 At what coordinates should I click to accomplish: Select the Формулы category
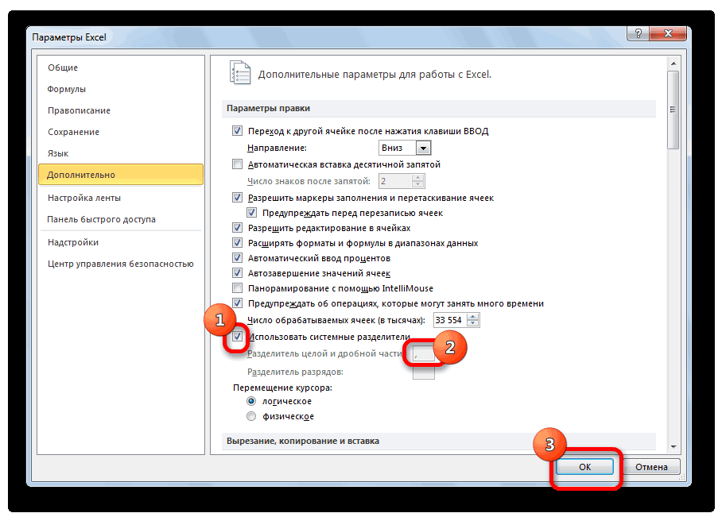(x=67, y=89)
